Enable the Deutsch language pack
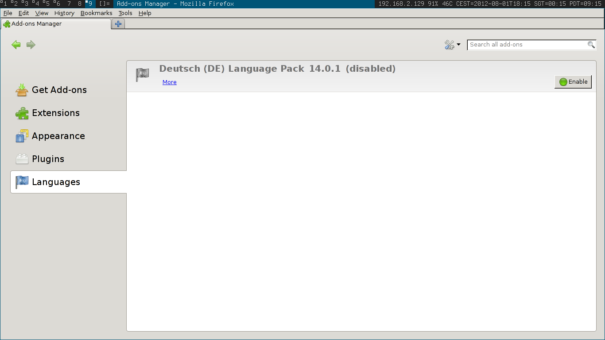605x340 pixels. click(x=573, y=82)
